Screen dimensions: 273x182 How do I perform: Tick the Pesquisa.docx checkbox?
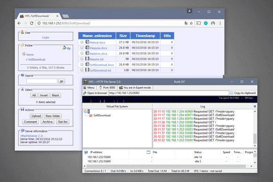pos(82,48)
